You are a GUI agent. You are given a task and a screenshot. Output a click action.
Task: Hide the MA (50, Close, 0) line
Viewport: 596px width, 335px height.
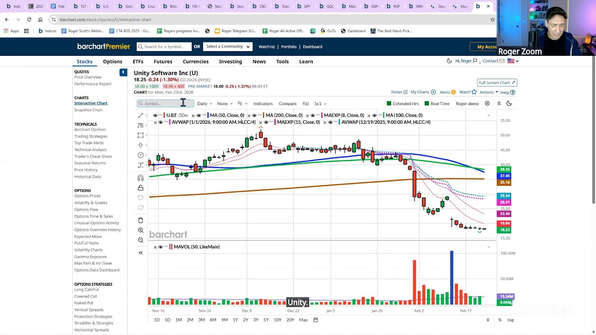[x=199, y=115]
